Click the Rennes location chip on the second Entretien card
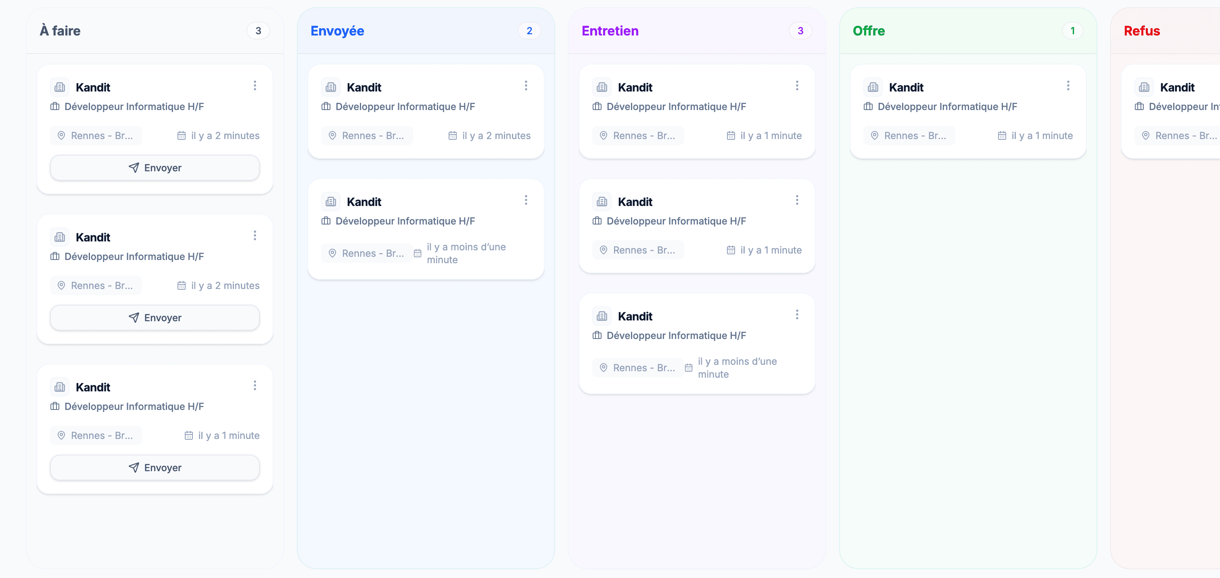The image size is (1220, 578). pyautogui.click(x=638, y=250)
